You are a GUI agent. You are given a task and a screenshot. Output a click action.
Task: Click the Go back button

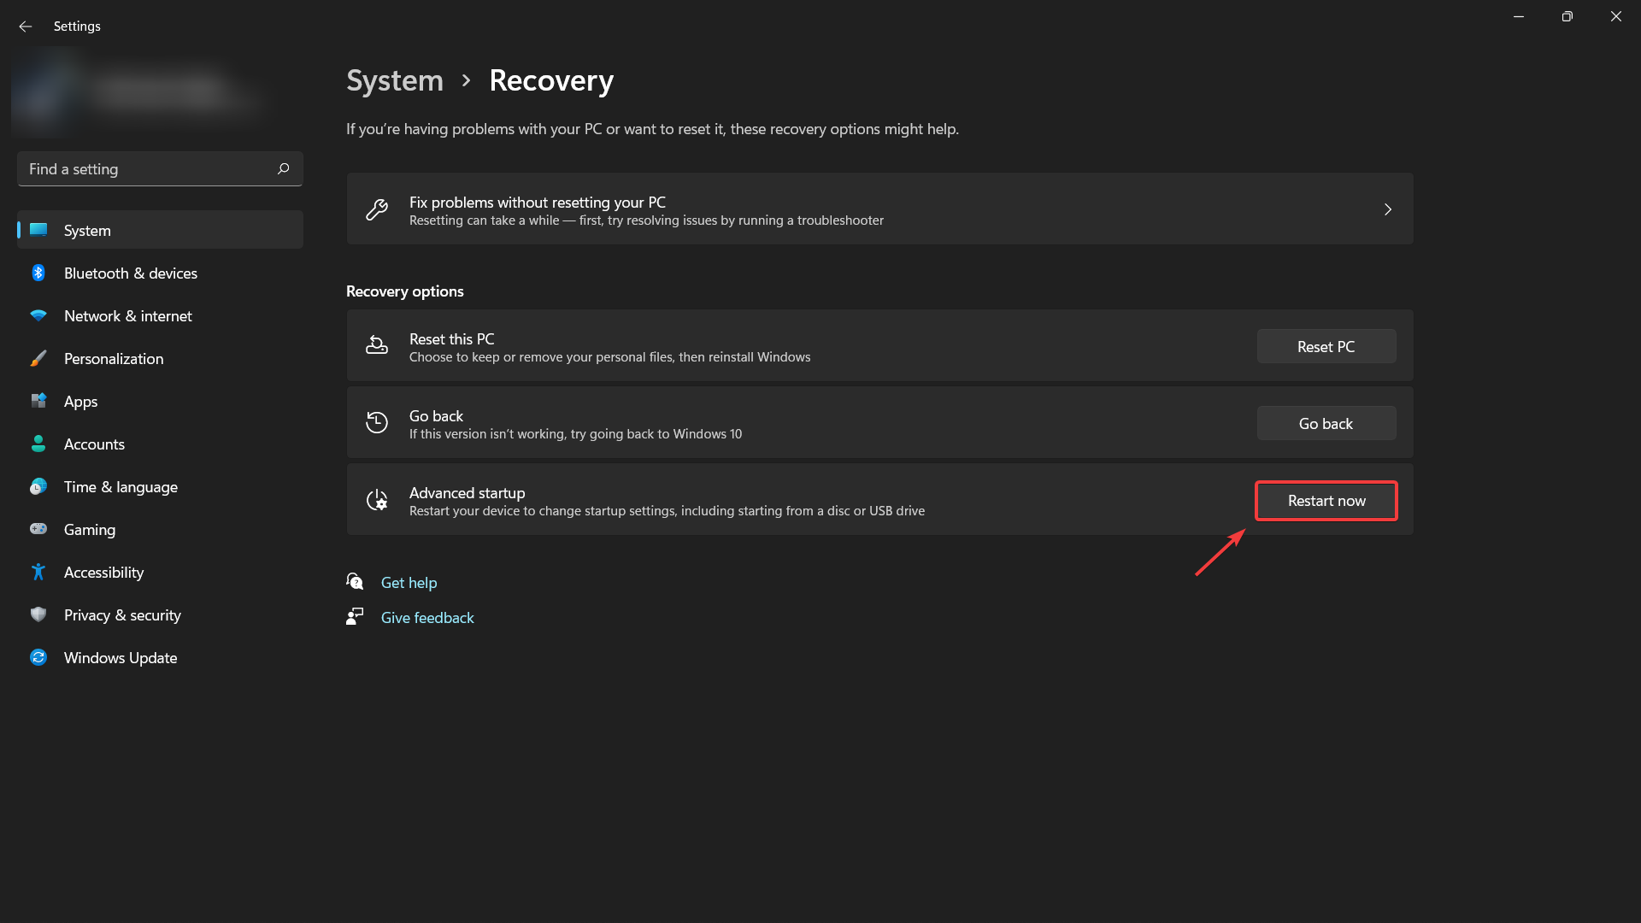pos(1326,424)
